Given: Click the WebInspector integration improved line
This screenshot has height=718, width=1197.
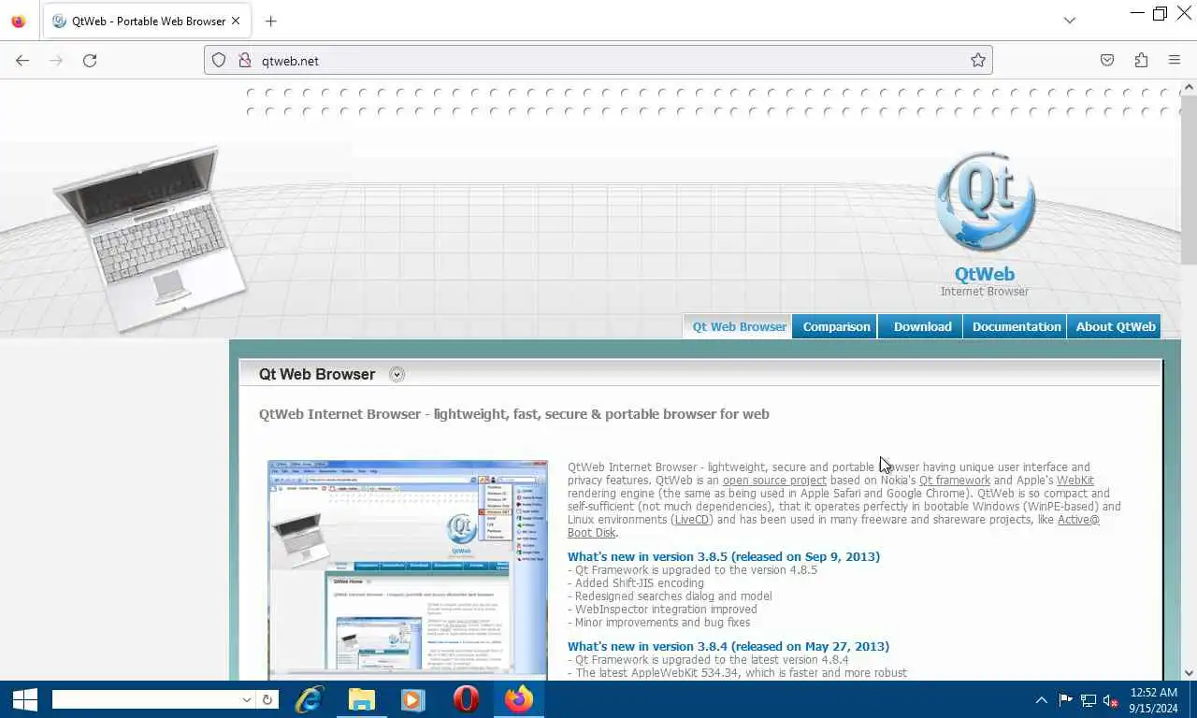Looking at the screenshot, I should (x=662, y=609).
